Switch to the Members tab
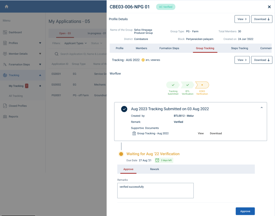 (141, 48)
